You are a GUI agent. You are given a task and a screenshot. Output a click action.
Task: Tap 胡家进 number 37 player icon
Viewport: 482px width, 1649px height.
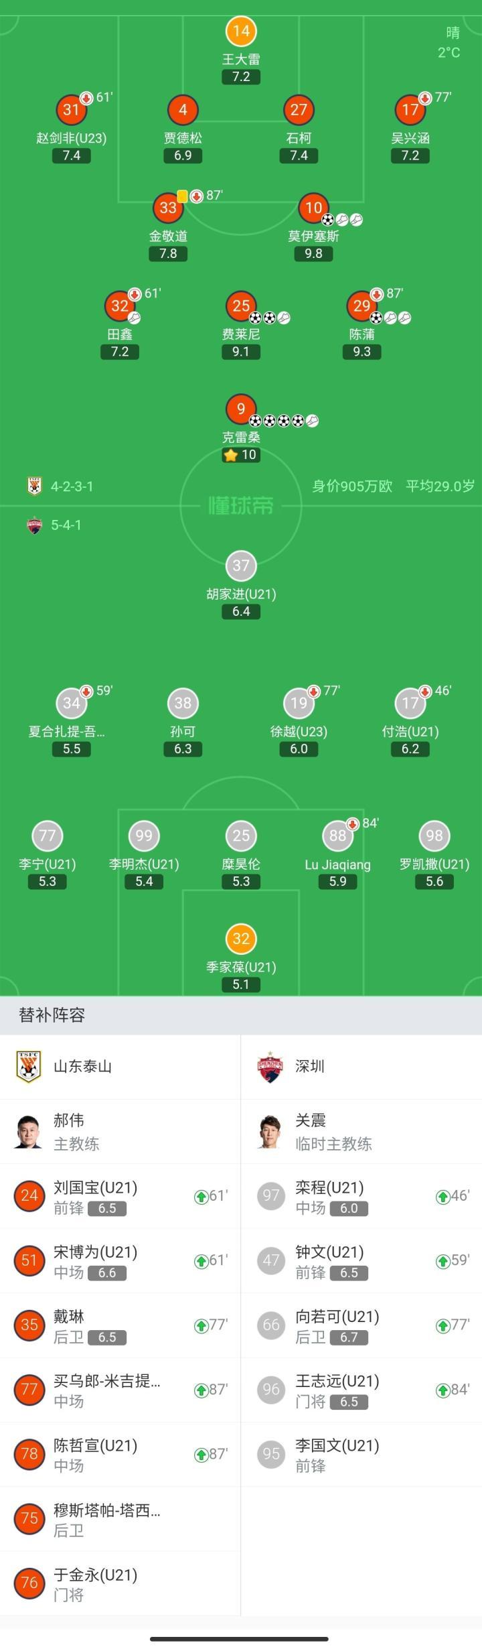[x=241, y=566]
